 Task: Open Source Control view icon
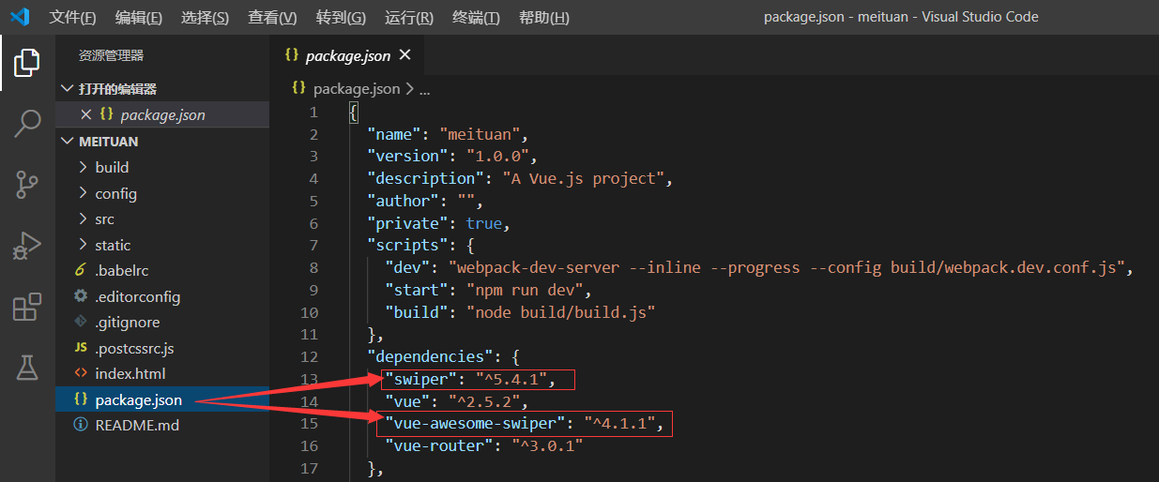click(27, 184)
